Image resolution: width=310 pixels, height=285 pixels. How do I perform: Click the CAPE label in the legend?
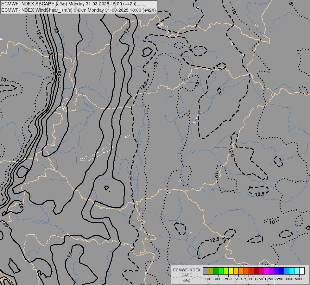click(x=187, y=275)
